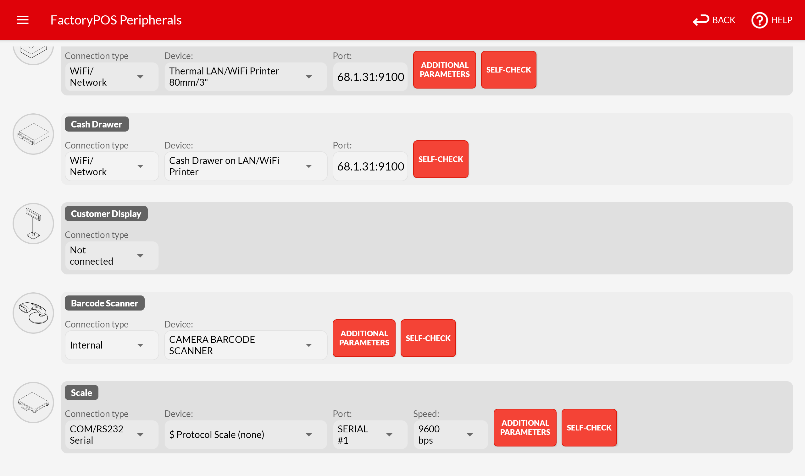This screenshot has width=805, height=476.
Task: Run the Scale Self-Check
Action: point(589,428)
